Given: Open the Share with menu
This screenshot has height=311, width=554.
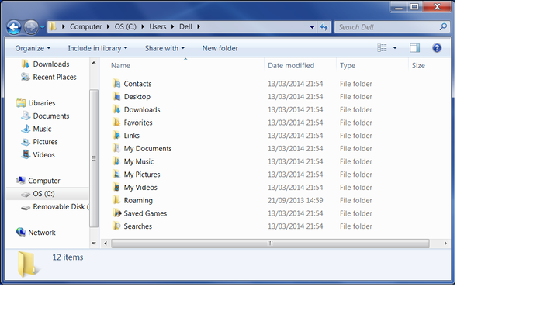Looking at the screenshot, I should pyautogui.click(x=165, y=48).
